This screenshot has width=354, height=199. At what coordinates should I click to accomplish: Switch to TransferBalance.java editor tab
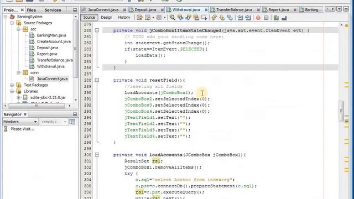pyautogui.click(x=234, y=10)
